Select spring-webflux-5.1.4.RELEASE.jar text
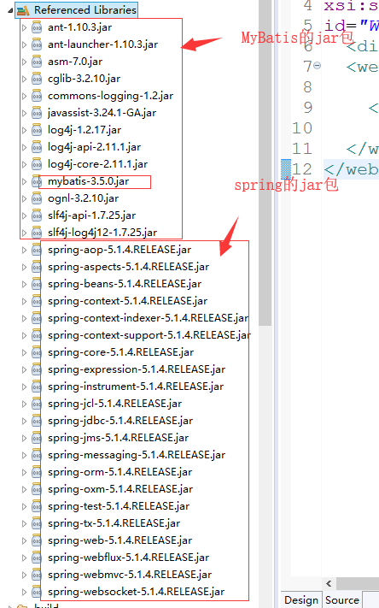 (128, 558)
